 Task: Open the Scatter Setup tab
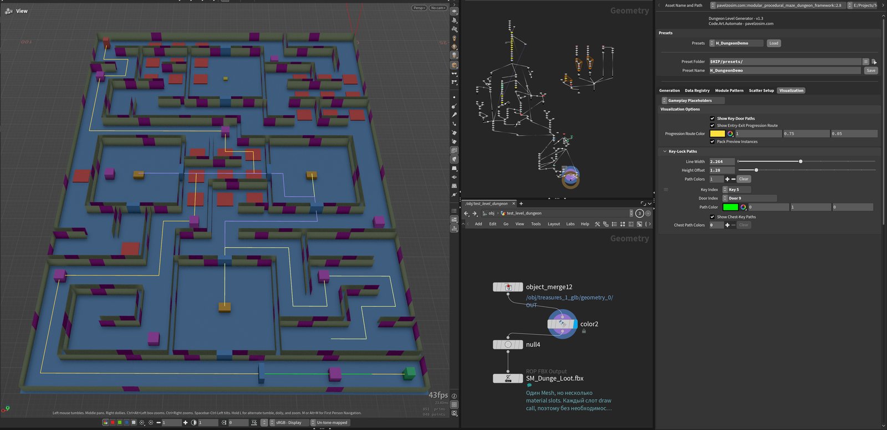(x=761, y=90)
